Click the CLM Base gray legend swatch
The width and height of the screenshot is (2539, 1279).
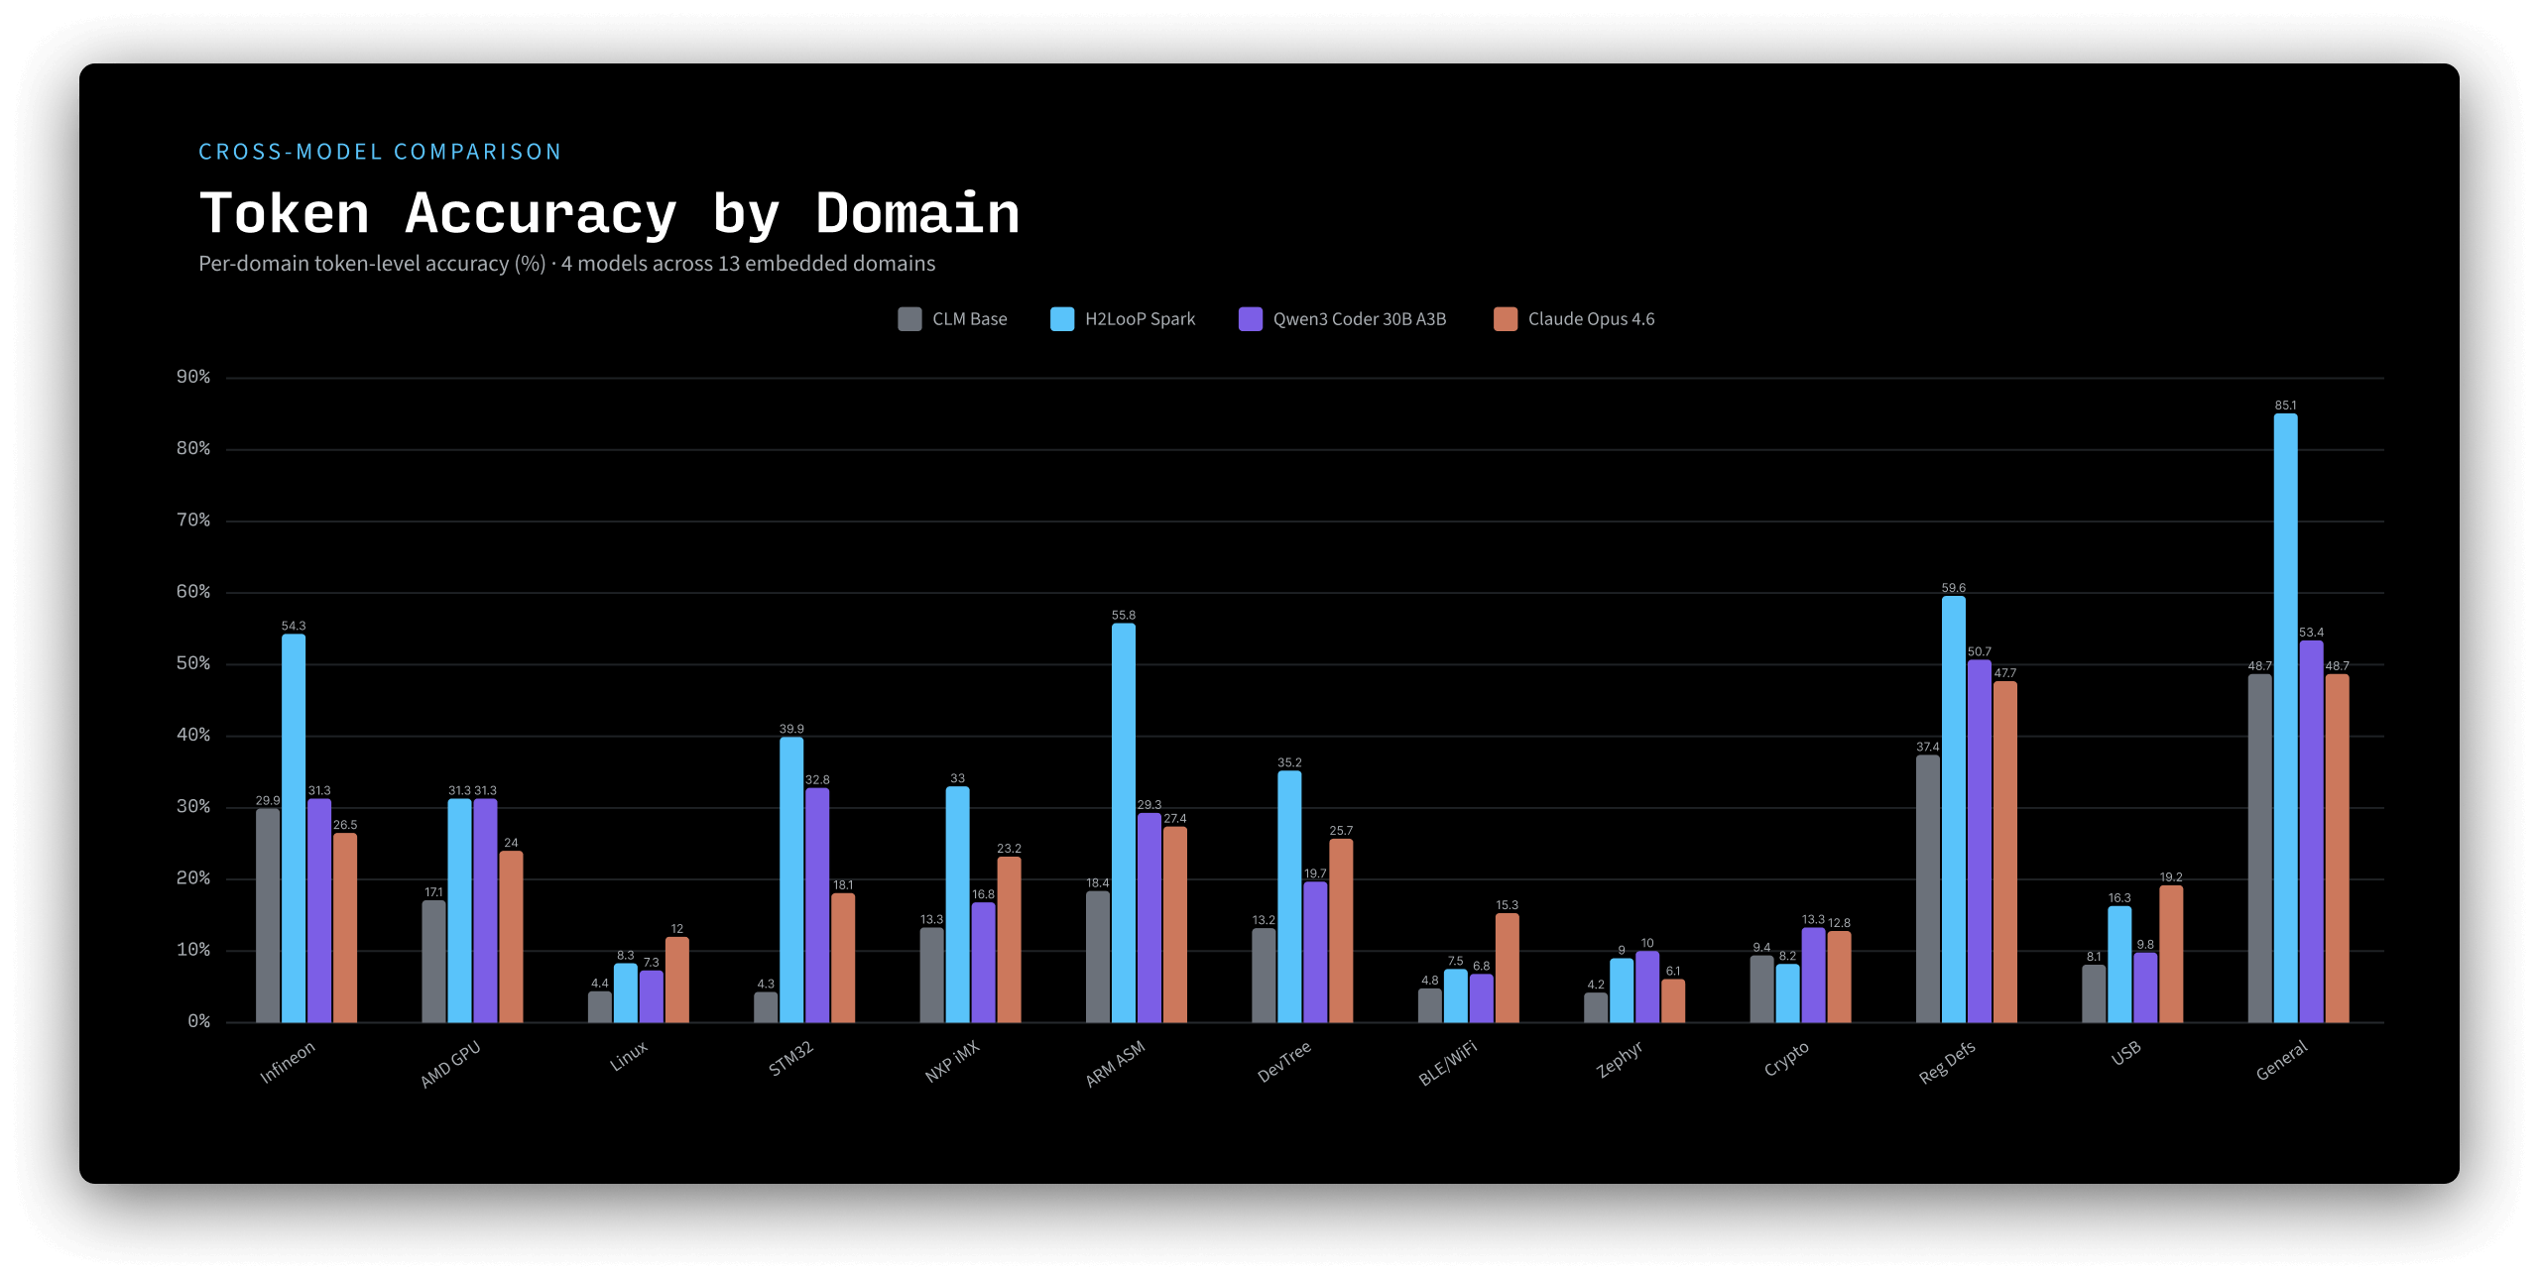[908, 319]
